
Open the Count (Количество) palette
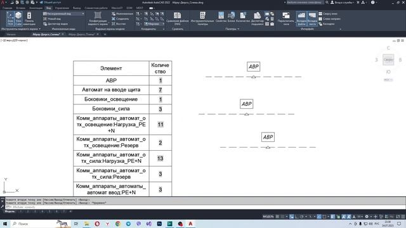tap(243, 17)
